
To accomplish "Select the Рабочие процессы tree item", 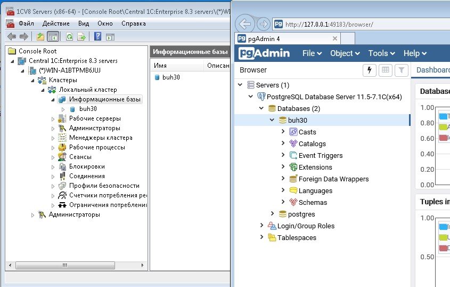I will click(97, 147).
